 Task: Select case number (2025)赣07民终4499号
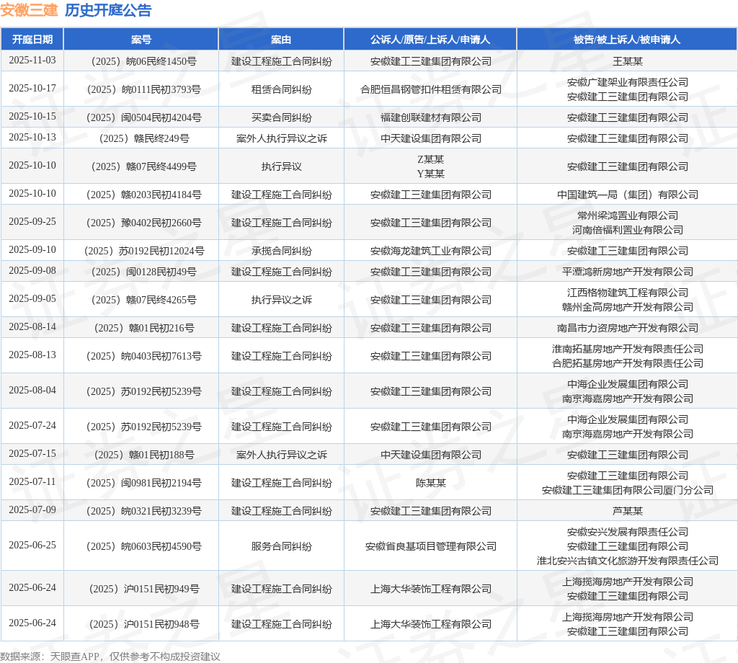tap(143, 166)
